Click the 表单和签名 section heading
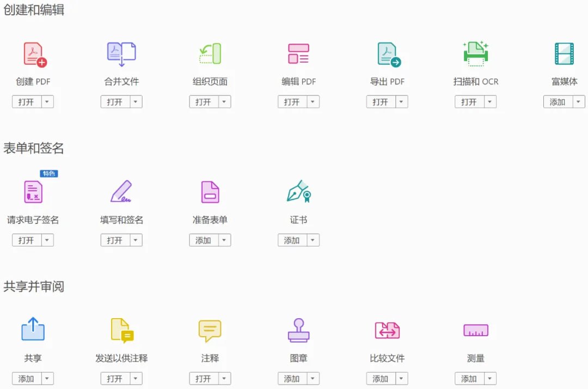 34,148
